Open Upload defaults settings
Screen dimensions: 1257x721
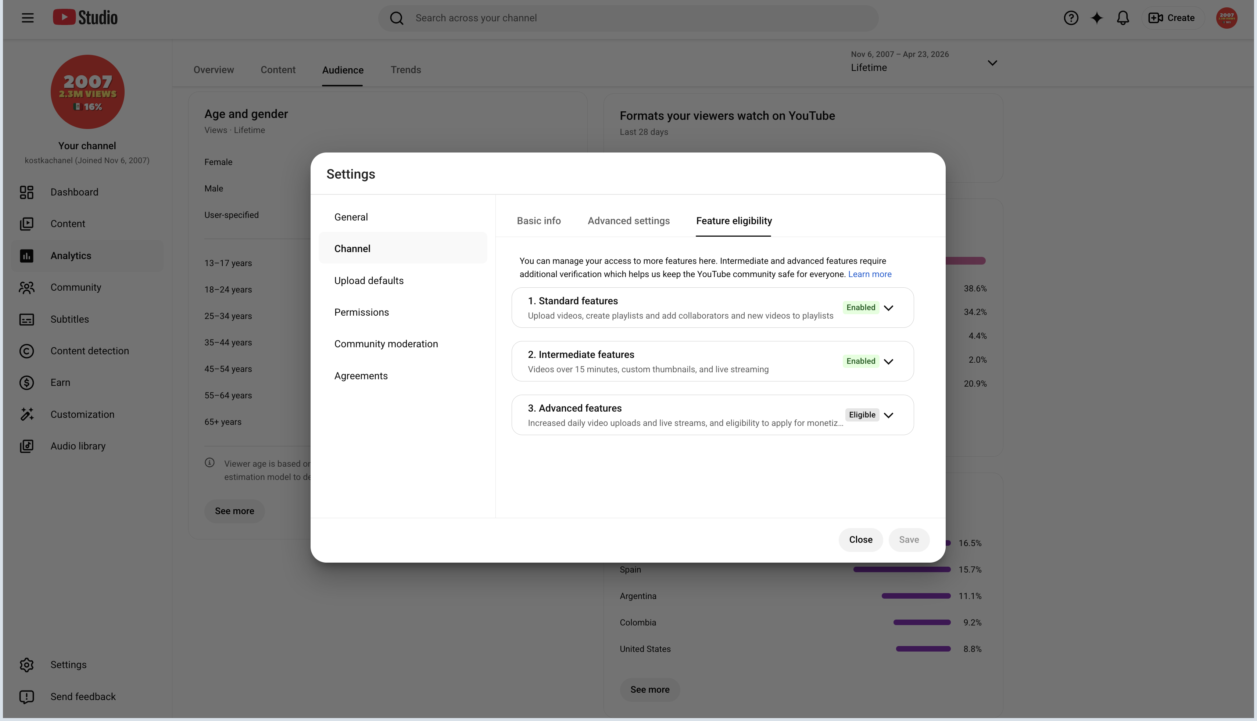pos(403,280)
